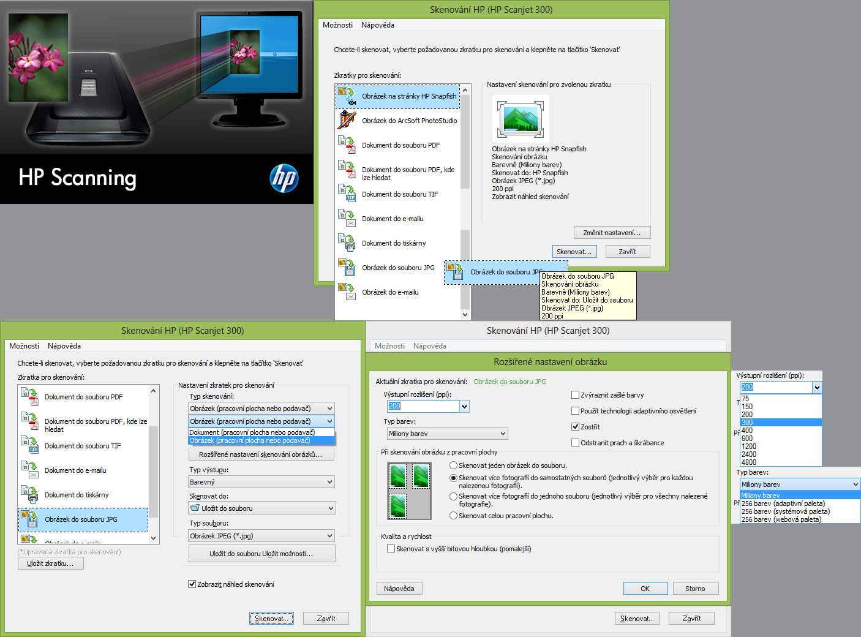Select 'Skenovat jeden obrázek do souboru' radio
Viewport: 861px width, 637px height.
tap(454, 466)
